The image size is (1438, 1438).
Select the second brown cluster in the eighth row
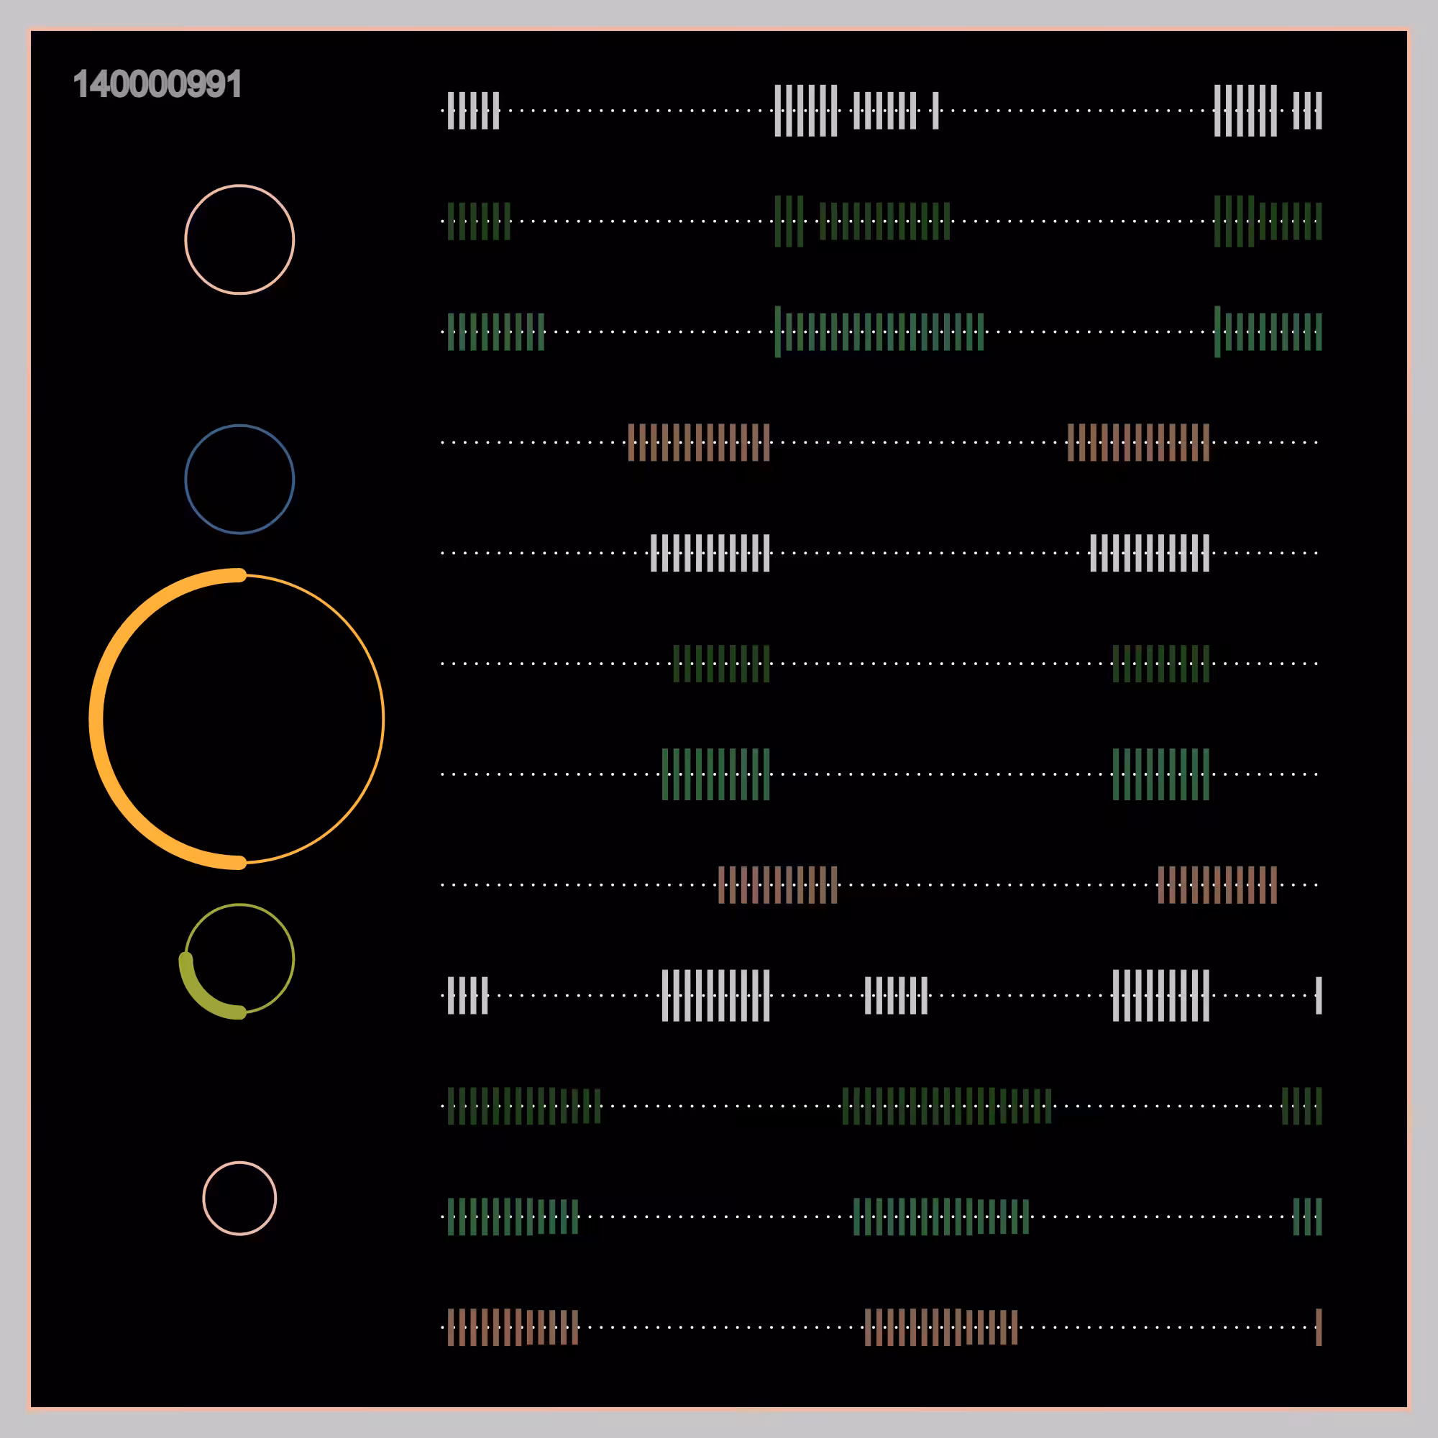click(1218, 885)
